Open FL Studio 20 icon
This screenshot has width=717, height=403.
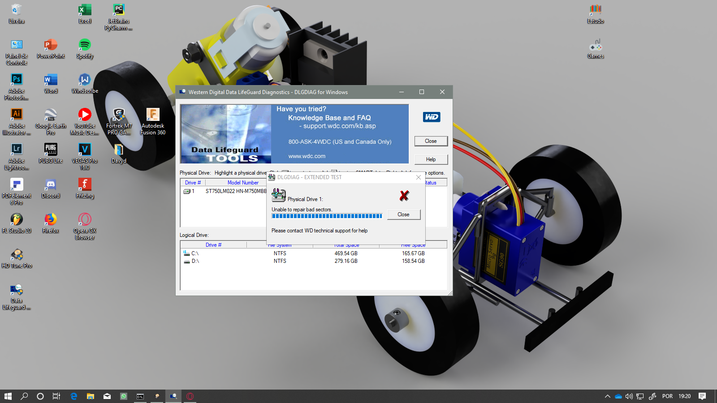click(x=17, y=223)
